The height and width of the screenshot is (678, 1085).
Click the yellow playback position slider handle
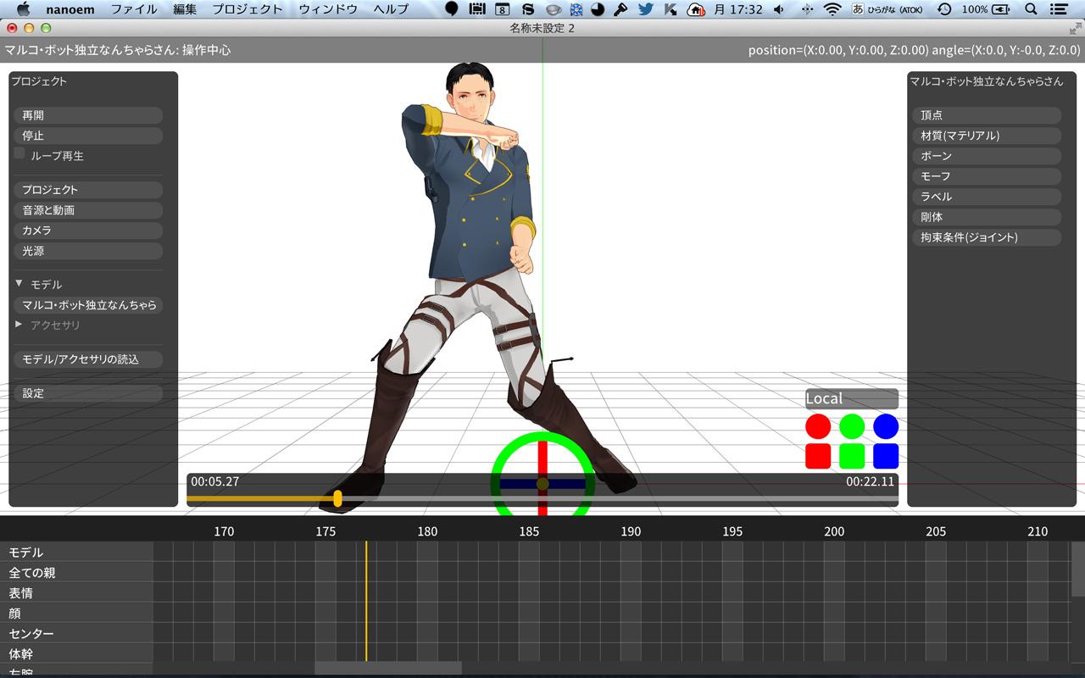pyautogui.click(x=337, y=499)
